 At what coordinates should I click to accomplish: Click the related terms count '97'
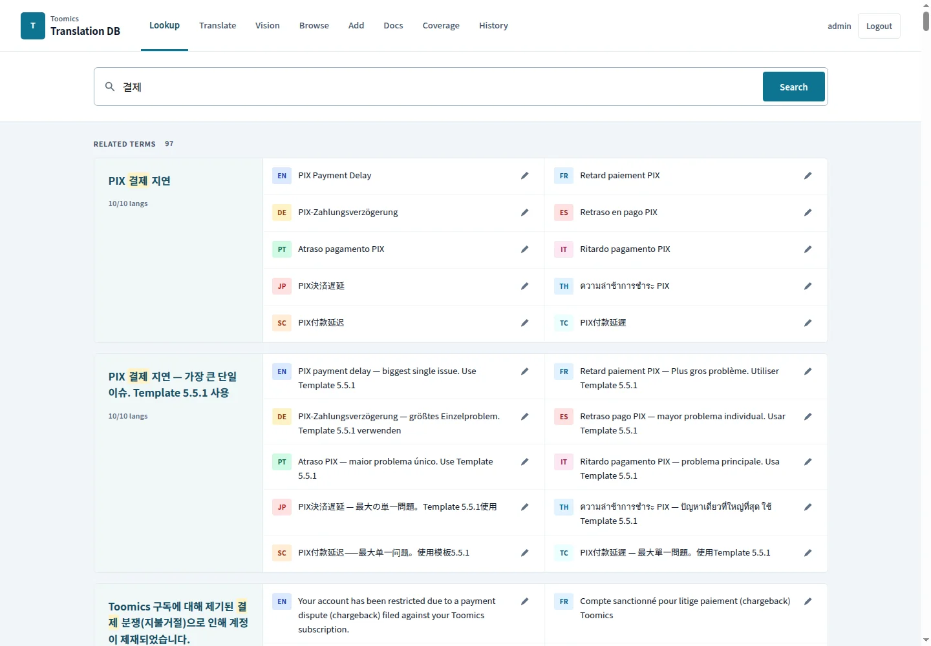click(169, 143)
